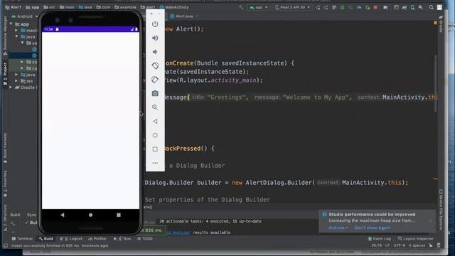
Task: Open the Logcat tool window tab
Action: [71, 239]
